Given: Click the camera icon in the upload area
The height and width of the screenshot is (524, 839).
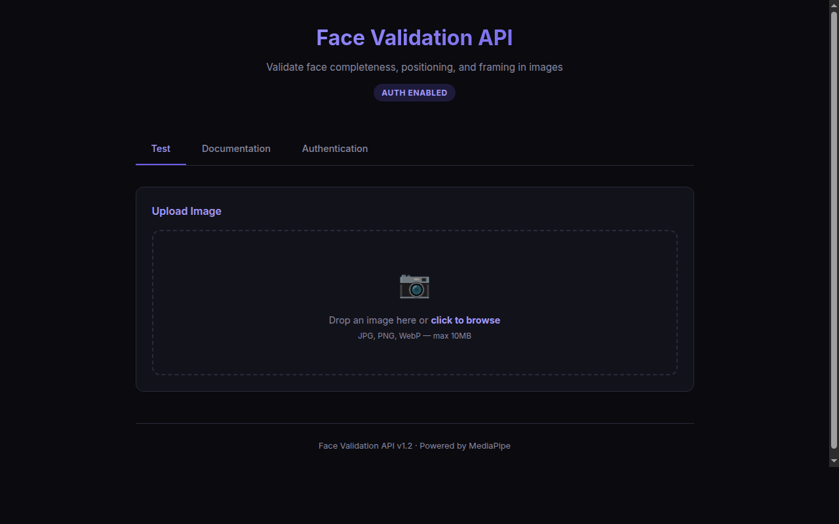Looking at the screenshot, I should pos(414,286).
